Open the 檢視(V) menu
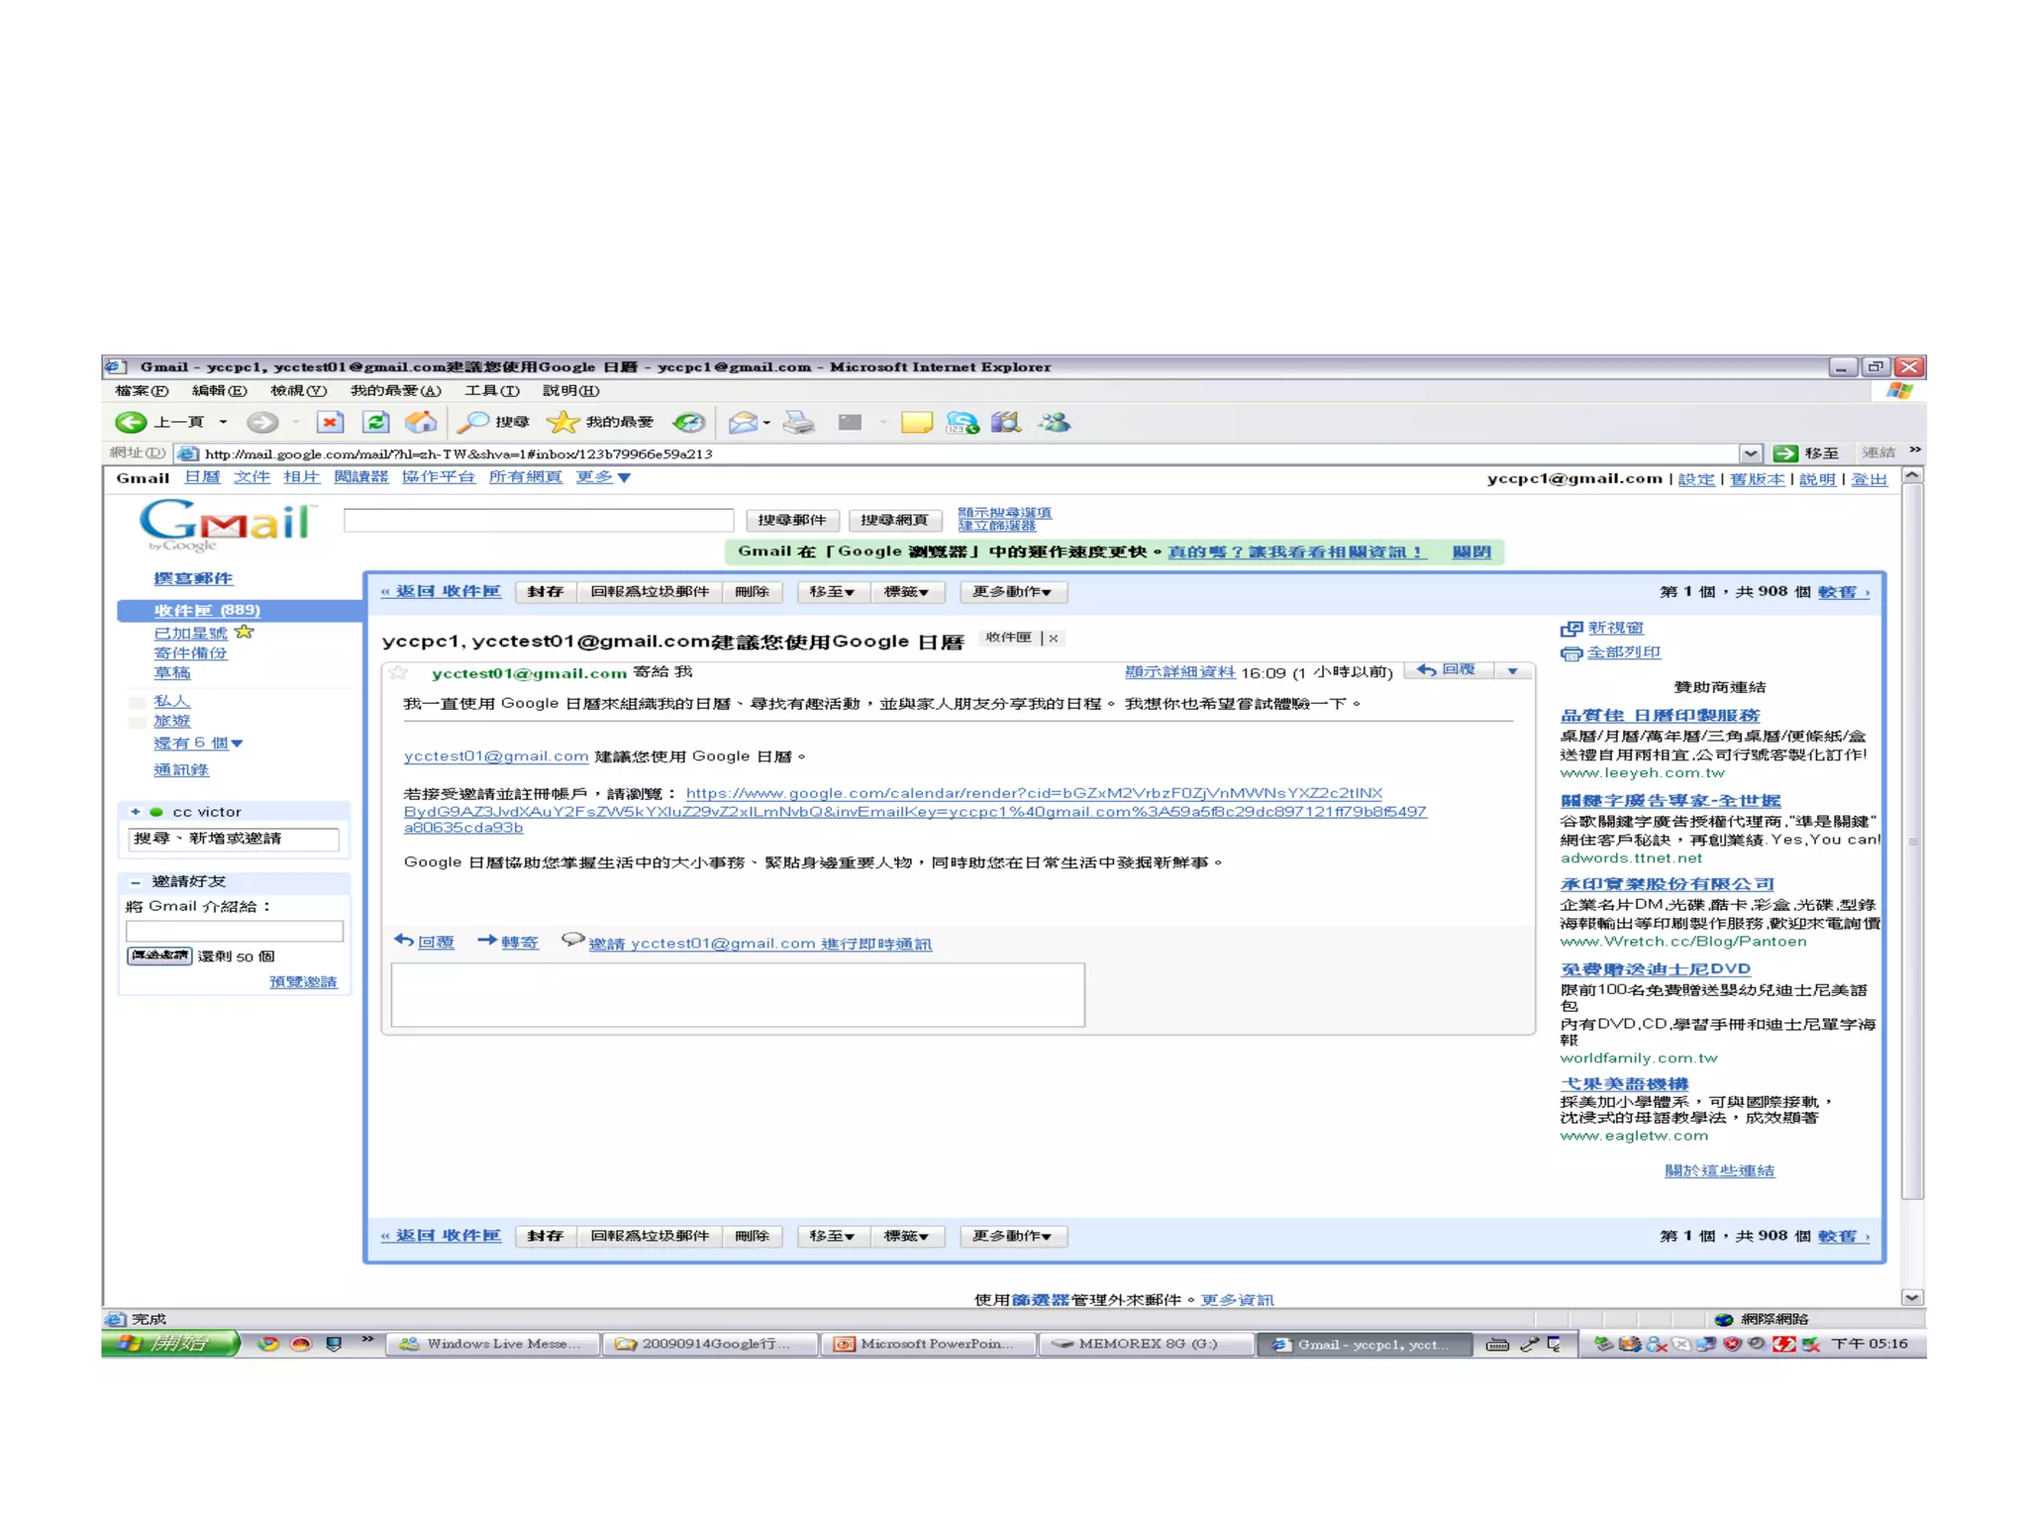Image resolution: width=2028 pixels, height=1521 pixels. pyautogui.click(x=298, y=391)
